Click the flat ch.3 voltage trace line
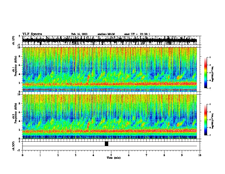Screen dimensions: 225x174 pyautogui.click(x=110, y=146)
